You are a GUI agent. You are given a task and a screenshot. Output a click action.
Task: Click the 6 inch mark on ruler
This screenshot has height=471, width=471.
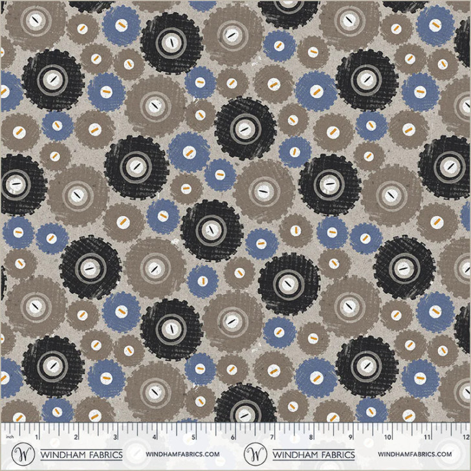pyautogui.click(x=233, y=435)
